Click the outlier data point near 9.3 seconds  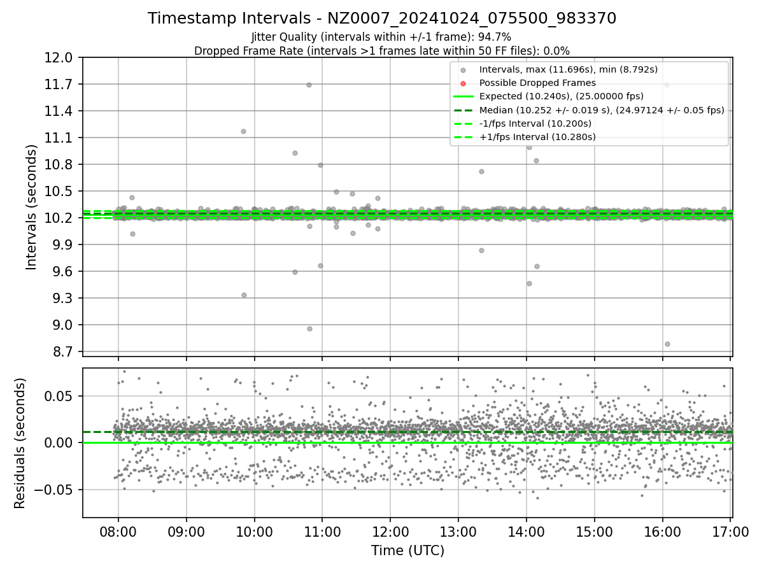tap(244, 295)
